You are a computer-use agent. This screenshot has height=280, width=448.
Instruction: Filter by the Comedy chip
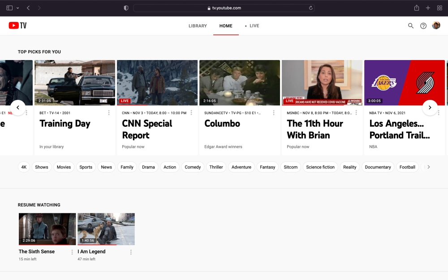click(x=193, y=167)
